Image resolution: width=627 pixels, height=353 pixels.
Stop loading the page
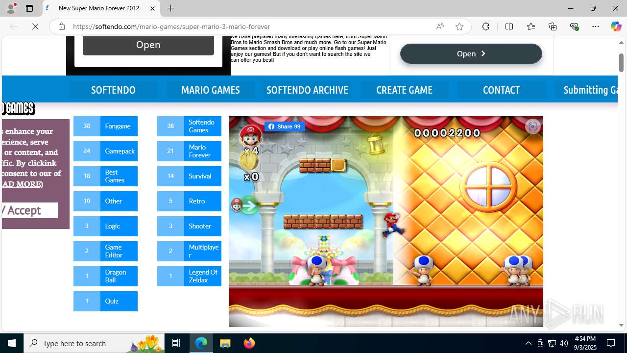35,26
